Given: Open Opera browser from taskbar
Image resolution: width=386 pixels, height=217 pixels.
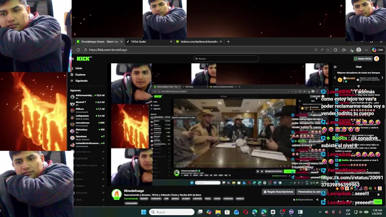Looking at the screenshot, I should tap(245, 212).
